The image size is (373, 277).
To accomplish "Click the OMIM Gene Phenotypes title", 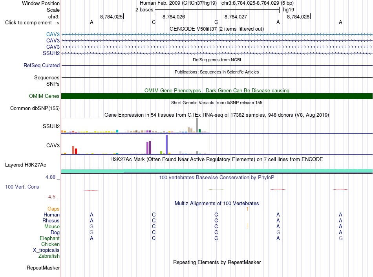I will (217, 91).
